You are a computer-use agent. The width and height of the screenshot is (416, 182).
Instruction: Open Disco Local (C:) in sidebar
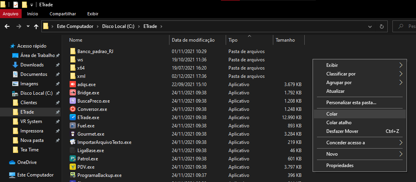(36, 94)
